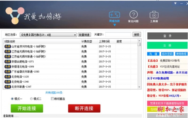This screenshot has height=118, width=188.
Task: Select row 广东省肇庆市联通-1090
Action: pos(70,72)
